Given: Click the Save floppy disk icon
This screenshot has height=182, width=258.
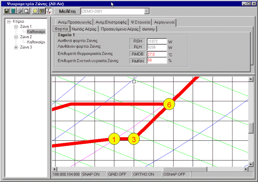Looking at the screenshot, I should coord(6,10).
